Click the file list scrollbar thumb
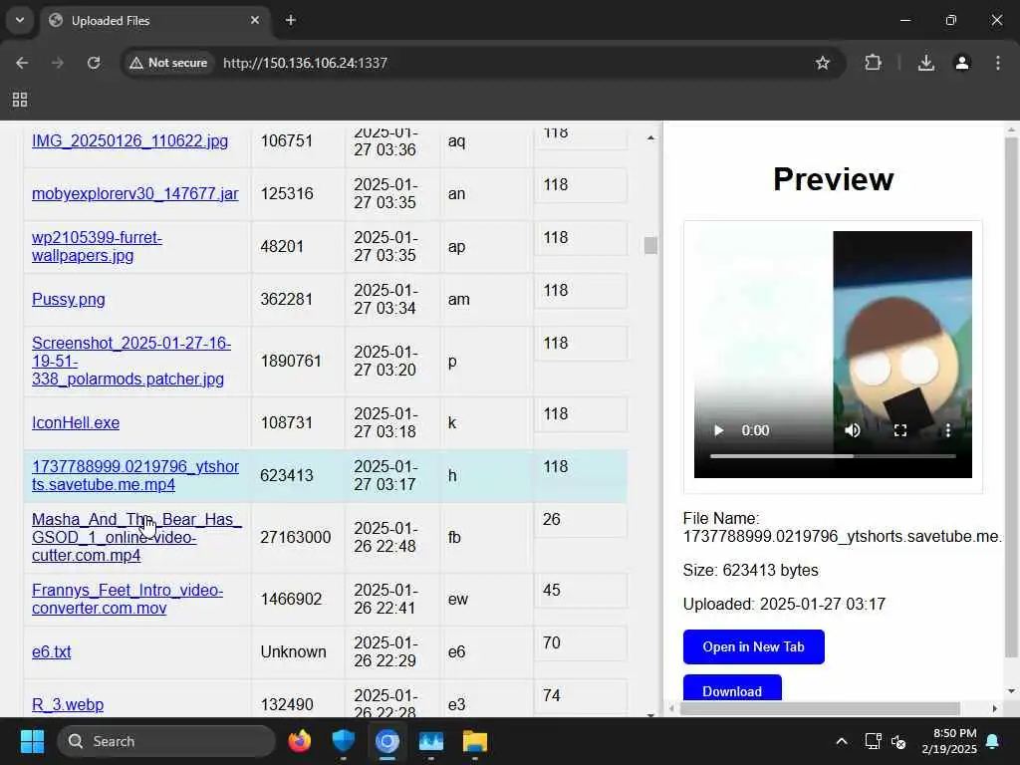1020x765 pixels. point(650,245)
